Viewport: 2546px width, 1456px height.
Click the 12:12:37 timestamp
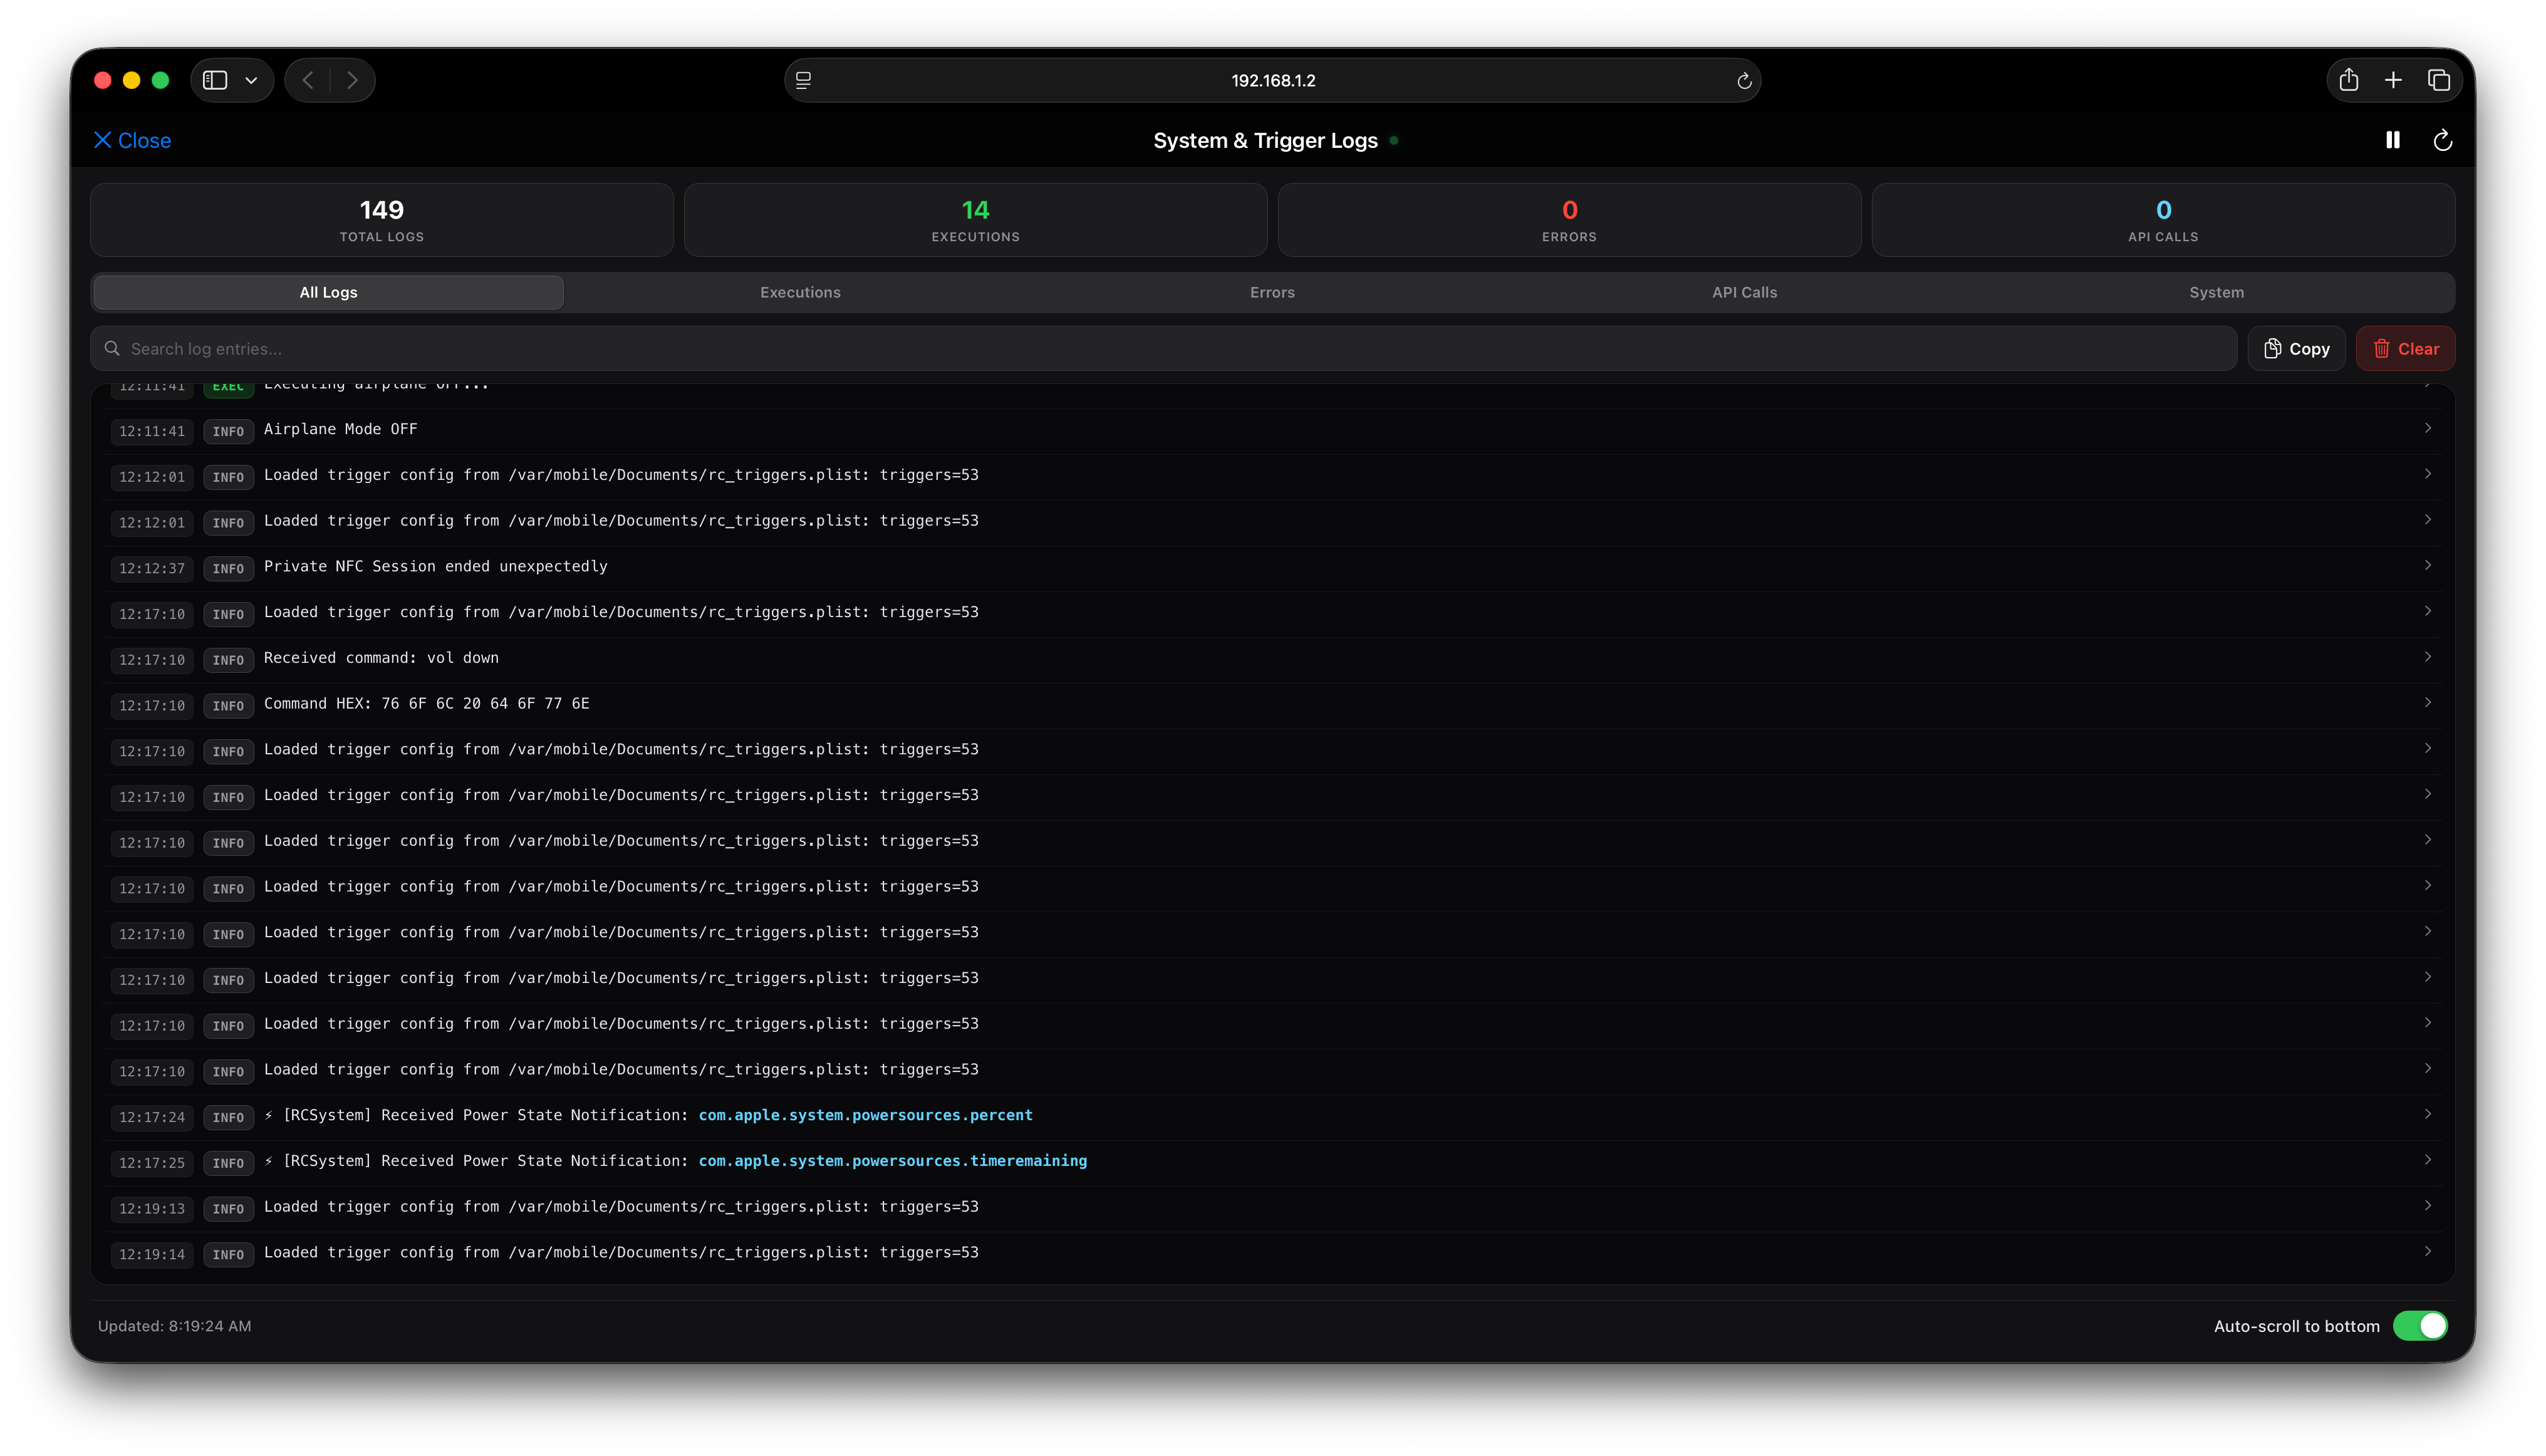(x=152, y=568)
